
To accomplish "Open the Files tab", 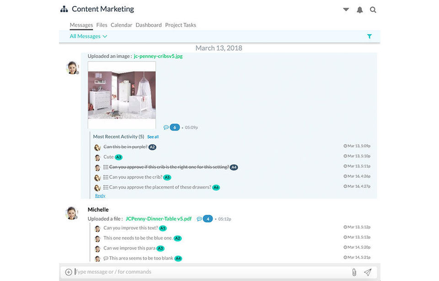I will click(x=102, y=25).
